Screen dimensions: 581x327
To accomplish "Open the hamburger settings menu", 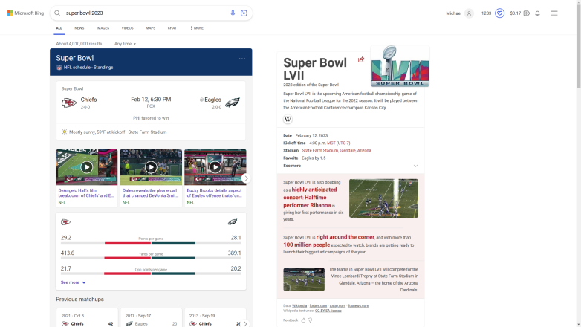I will [554, 13].
